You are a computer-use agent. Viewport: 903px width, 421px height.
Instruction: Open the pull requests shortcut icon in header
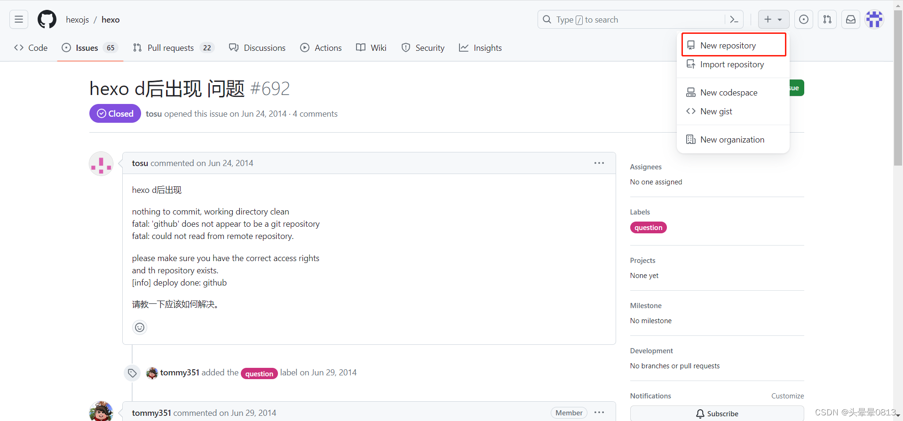tap(827, 19)
